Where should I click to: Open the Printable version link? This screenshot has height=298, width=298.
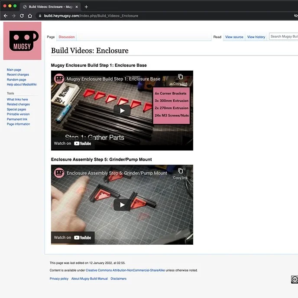pos(18,114)
